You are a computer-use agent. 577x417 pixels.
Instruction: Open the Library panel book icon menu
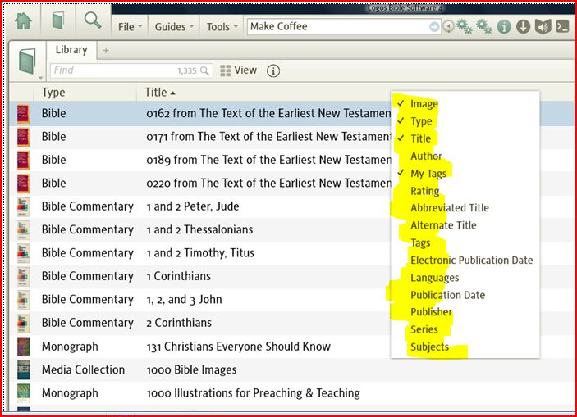(x=28, y=61)
